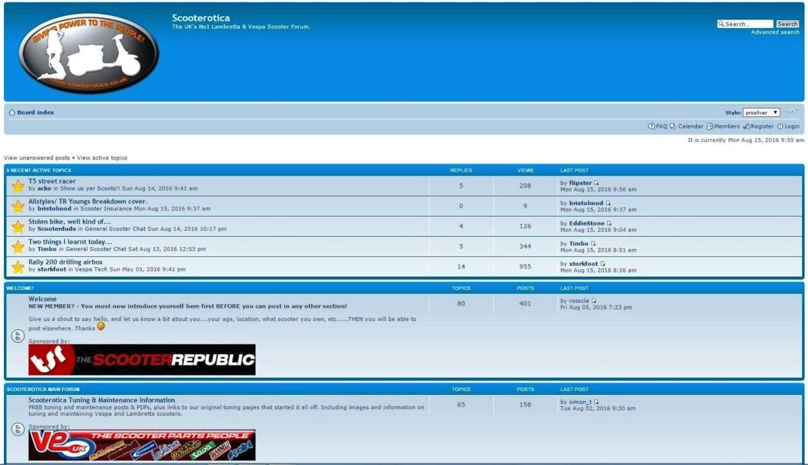Screen dimensions: 808x465
Task: Open the Style prosilver dropdown
Action: pyautogui.click(x=762, y=112)
